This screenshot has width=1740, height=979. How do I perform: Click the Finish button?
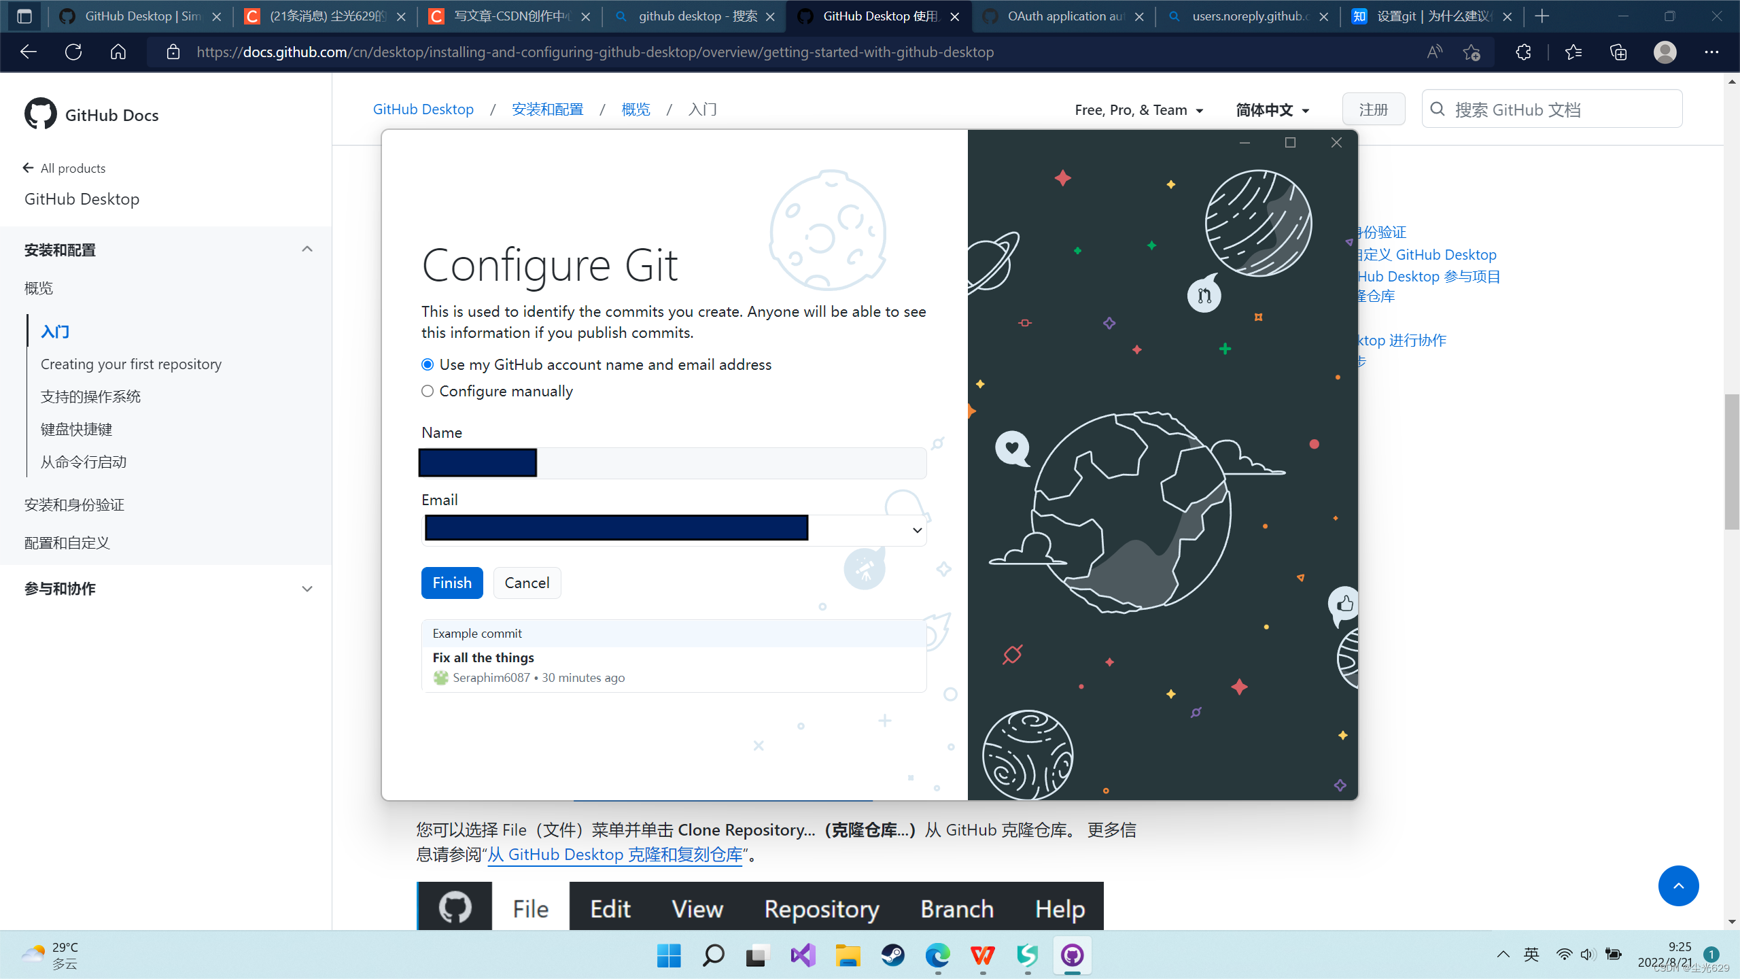point(452,583)
